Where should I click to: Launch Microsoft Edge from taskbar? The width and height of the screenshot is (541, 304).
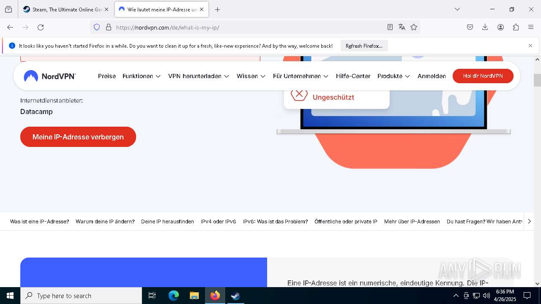[174, 296]
